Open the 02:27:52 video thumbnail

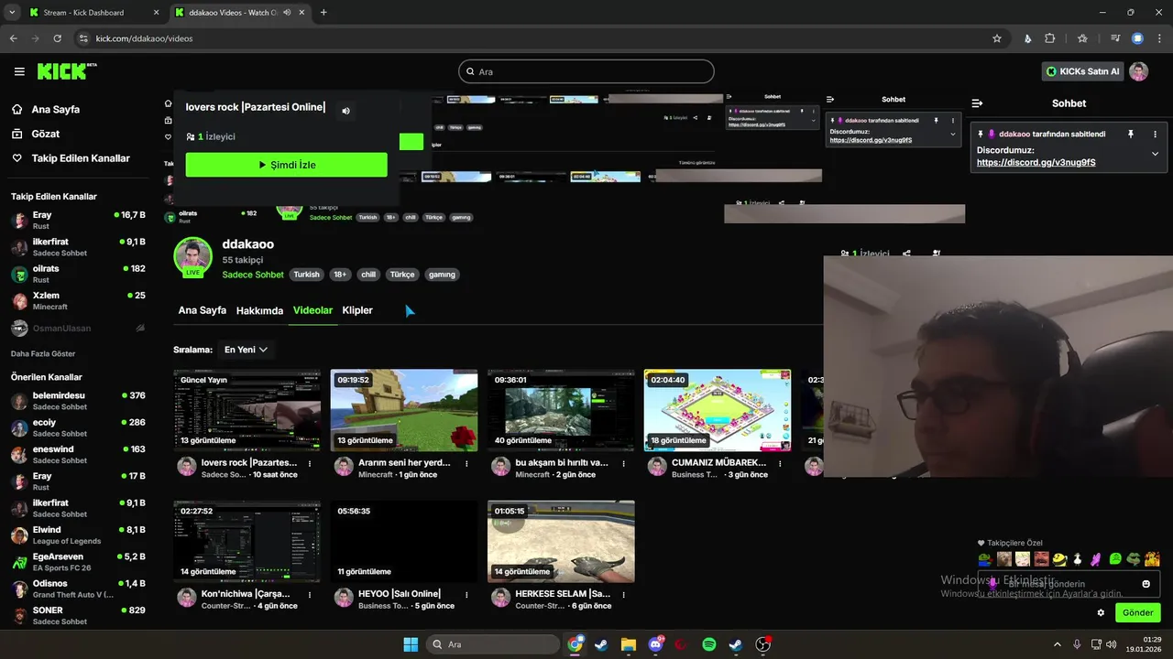pos(247,541)
